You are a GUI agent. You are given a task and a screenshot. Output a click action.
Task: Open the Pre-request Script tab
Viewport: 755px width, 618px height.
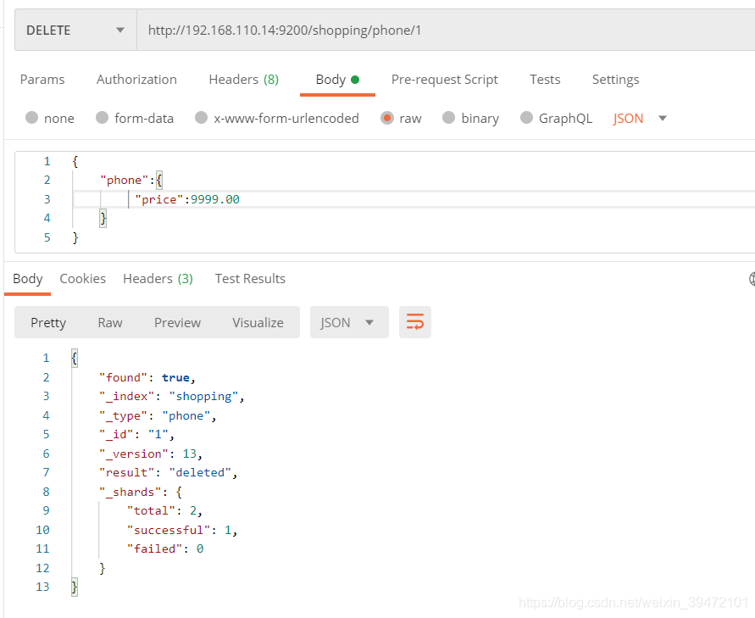[444, 80]
